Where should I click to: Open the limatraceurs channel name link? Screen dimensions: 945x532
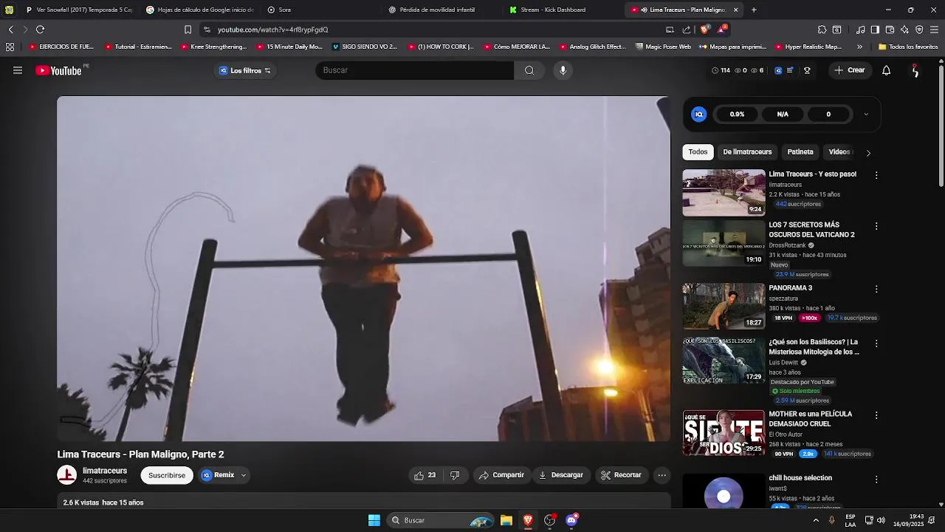click(x=105, y=471)
